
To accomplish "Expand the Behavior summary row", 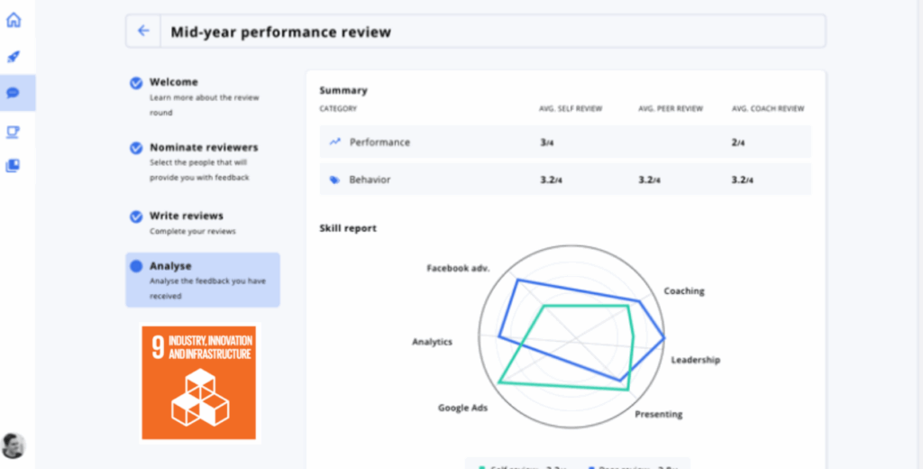I will coord(564,180).
